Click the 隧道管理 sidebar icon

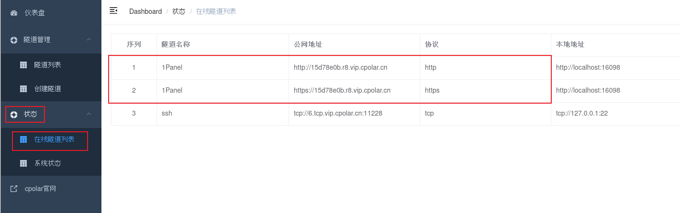pos(14,40)
